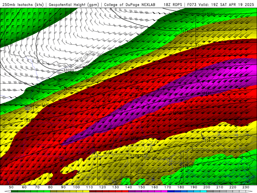Click the 220 knot scale label

click(x=233, y=187)
